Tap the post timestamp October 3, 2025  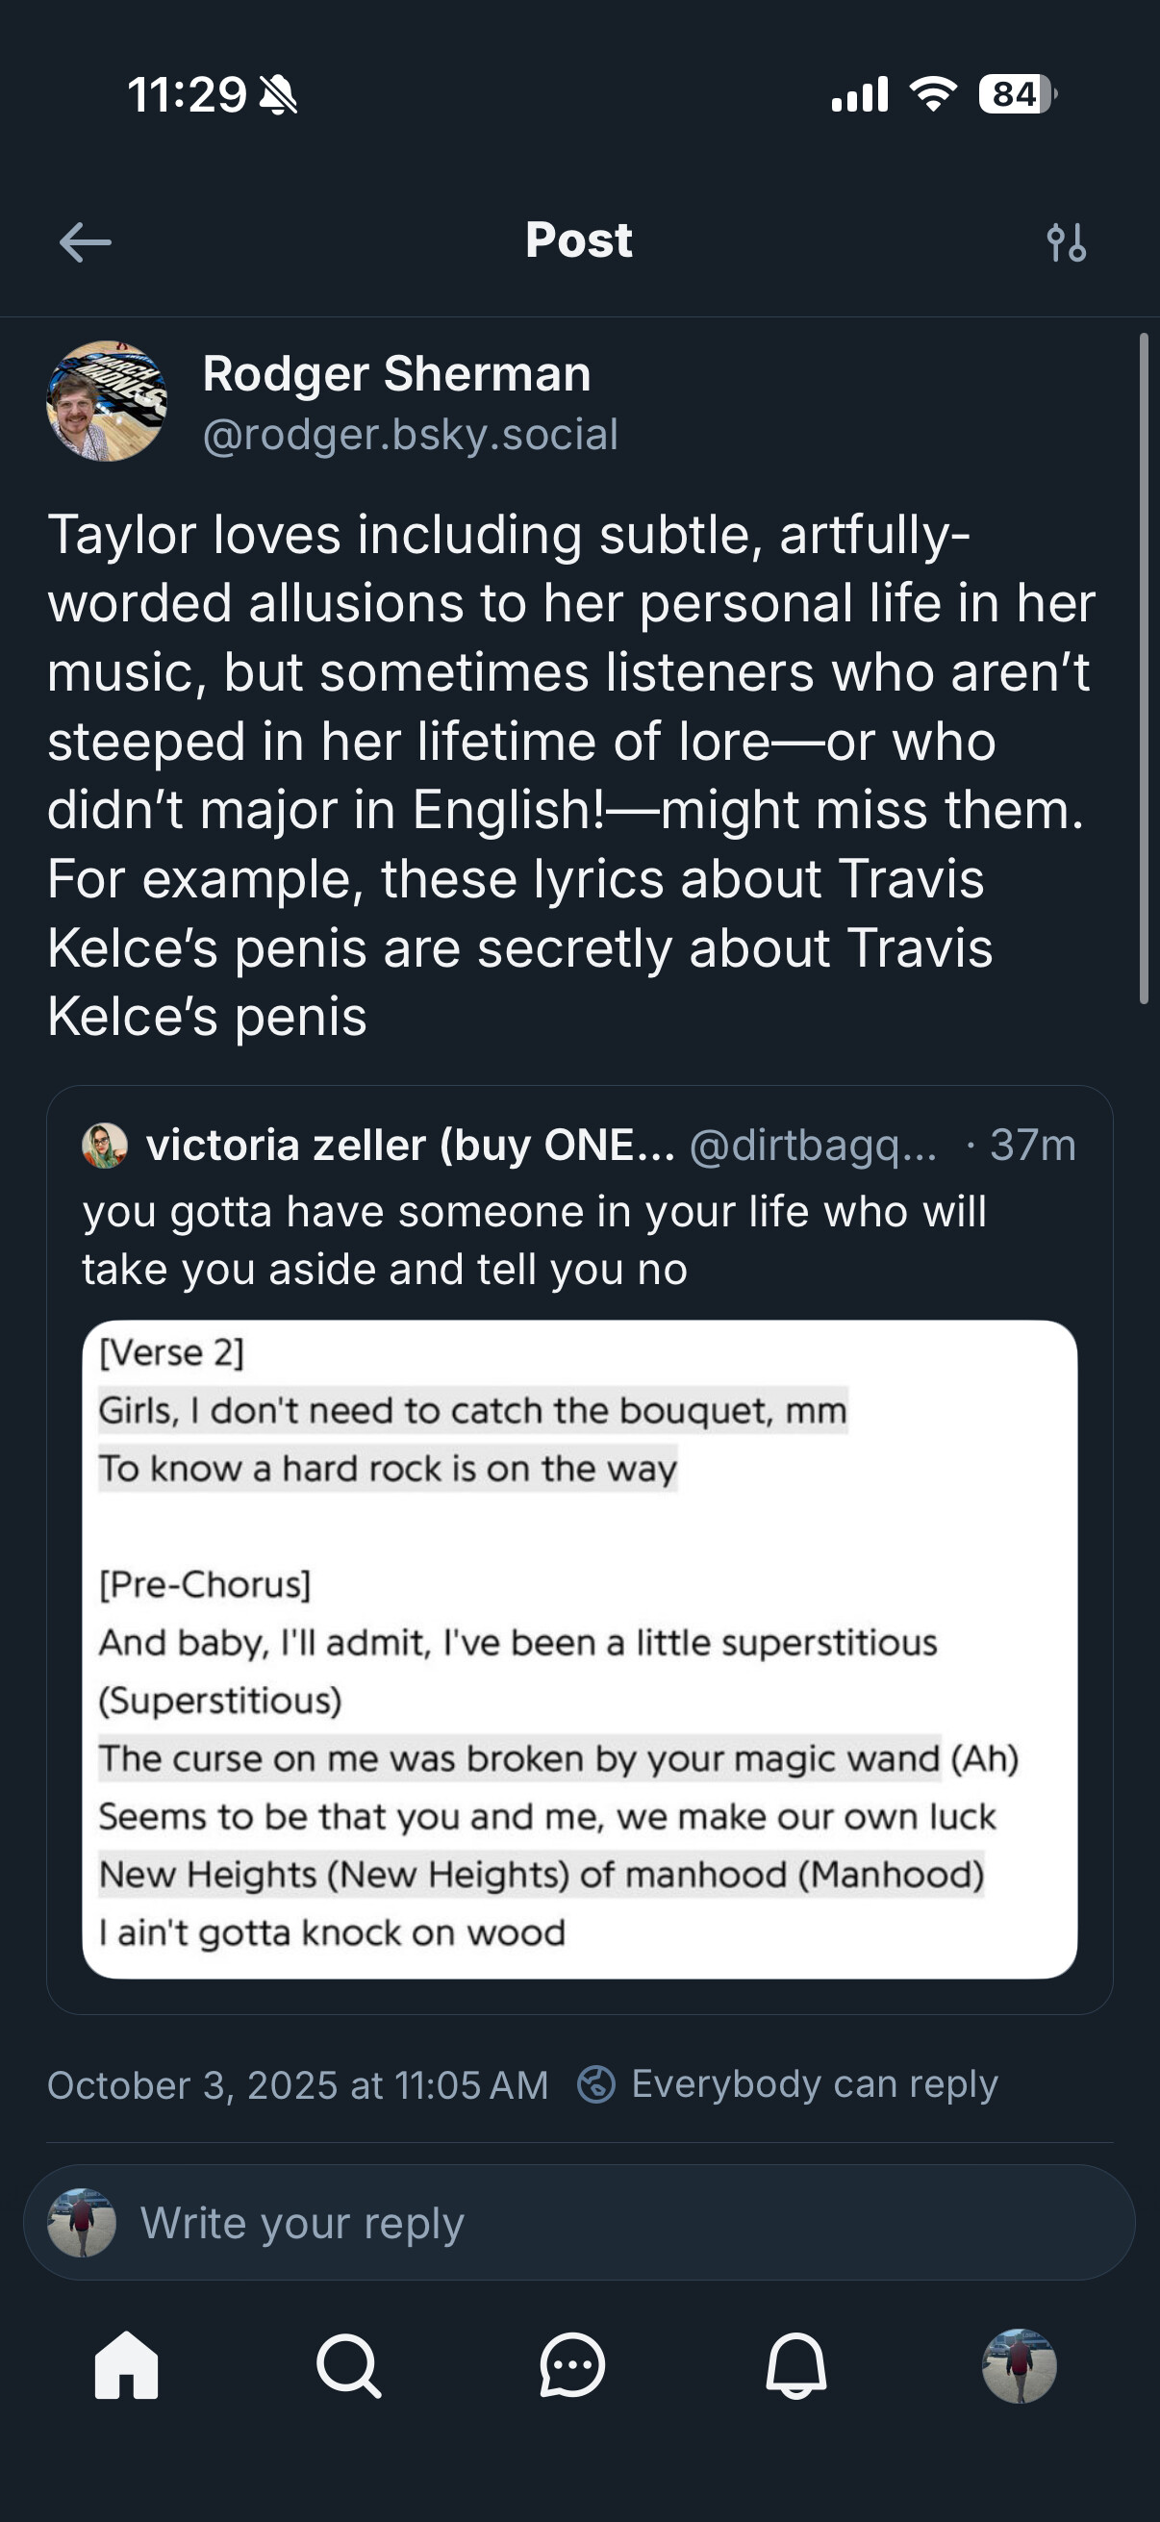pyautogui.click(x=297, y=2085)
